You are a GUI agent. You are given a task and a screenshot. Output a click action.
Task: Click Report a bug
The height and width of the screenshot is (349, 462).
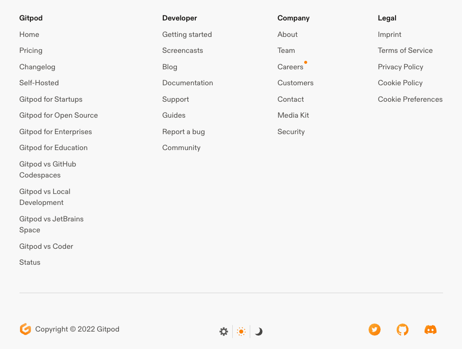(x=184, y=132)
